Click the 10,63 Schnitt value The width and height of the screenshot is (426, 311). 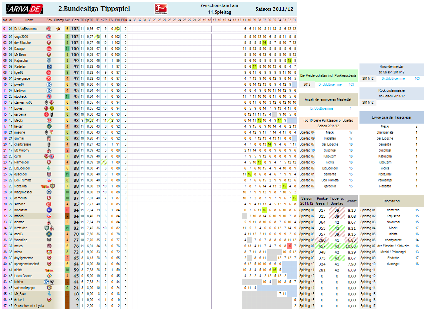(352, 246)
